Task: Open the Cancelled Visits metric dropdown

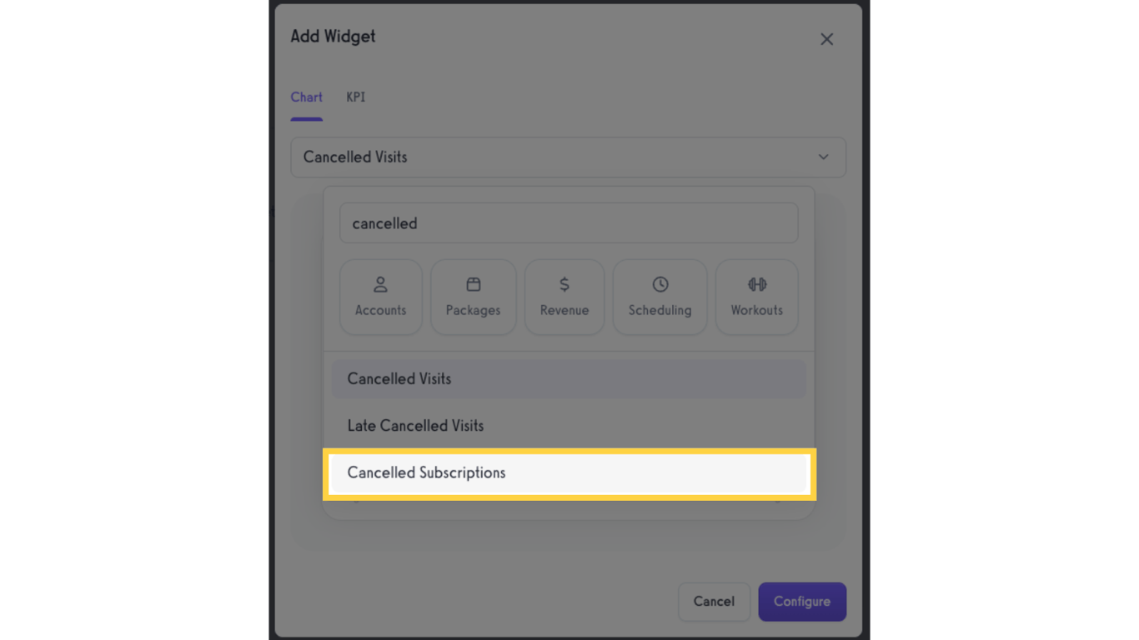Action: coord(568,157)
